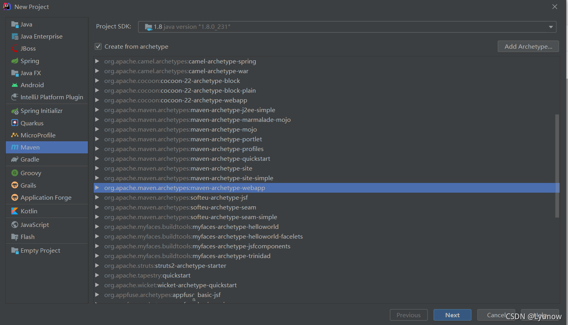Click the JavaScript globe icon
Screen dimensions: 568x325
[x=15, y=225]
